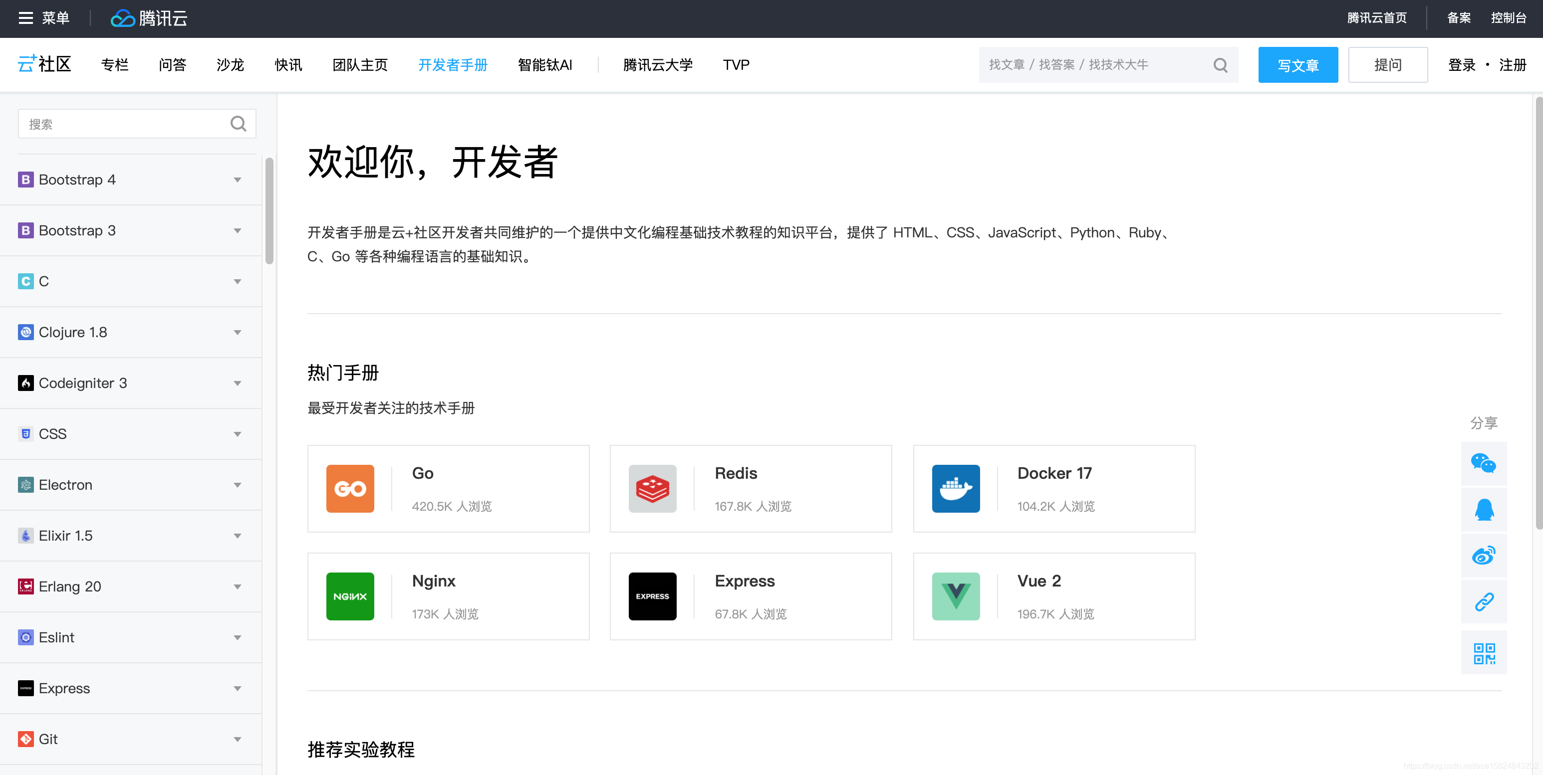
Task: Expand the C section arrow
Action: [237, 282]
